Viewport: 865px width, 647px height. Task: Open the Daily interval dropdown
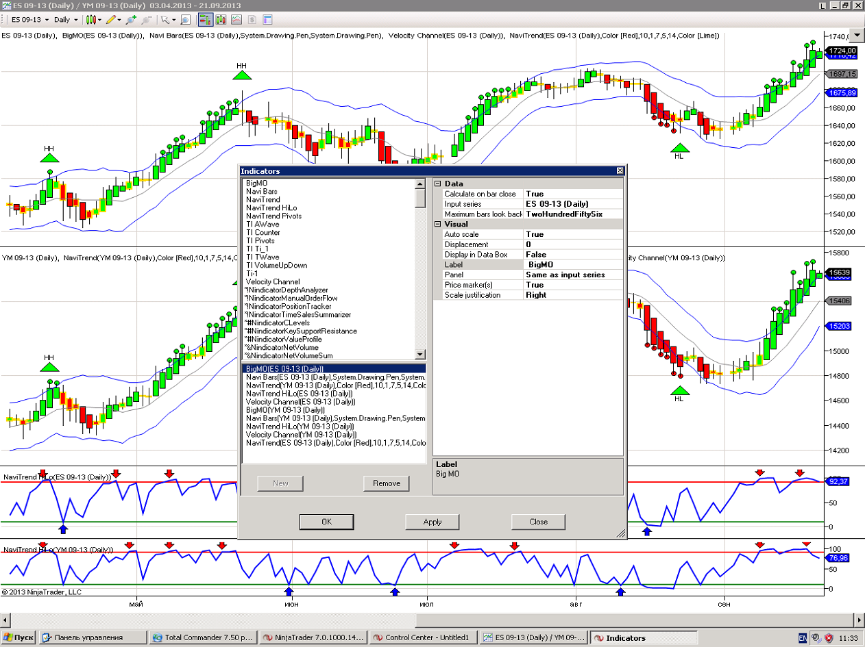pos(66,20)
